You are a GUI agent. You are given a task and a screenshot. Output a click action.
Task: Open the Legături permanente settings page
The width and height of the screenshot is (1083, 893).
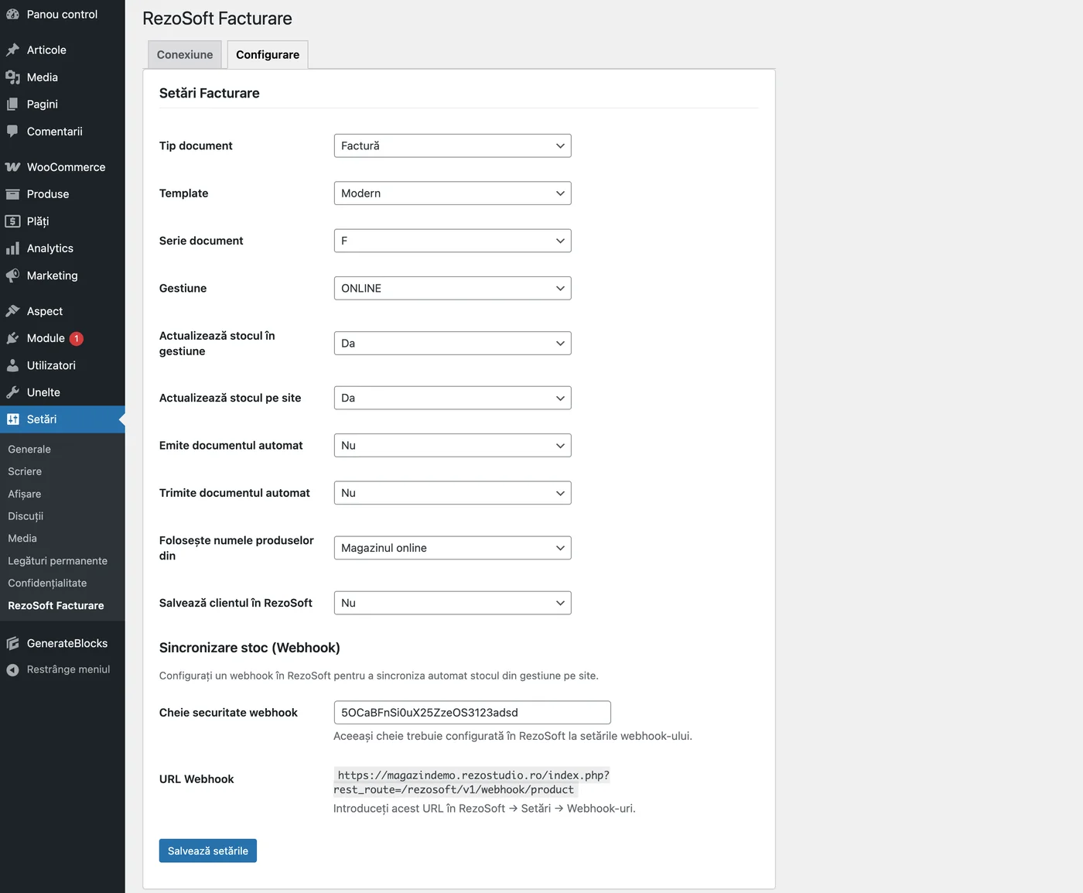tap(57, 560)
